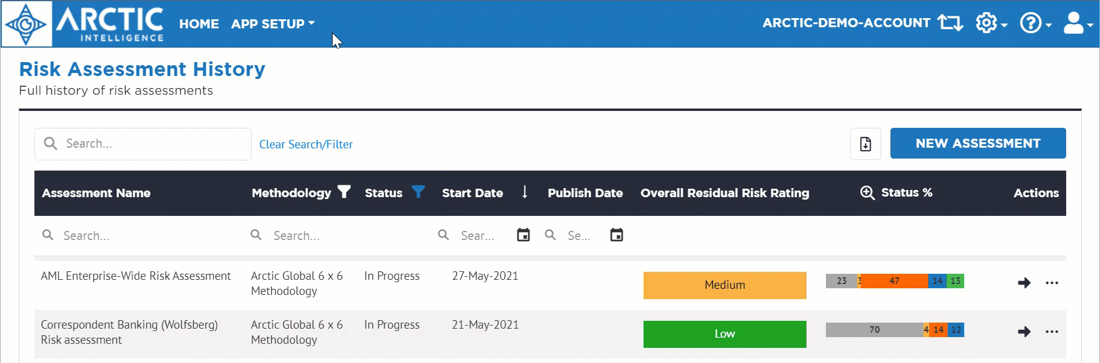The width and height of the screenshot is (1100, 363).
Task: Open the Publish Date calendar picker
Action: pyautogui.click(x=616, y=235)
